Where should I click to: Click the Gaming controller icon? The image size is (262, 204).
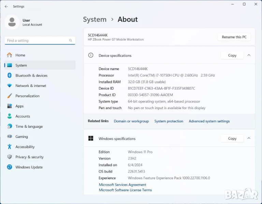tap(10, 137)
